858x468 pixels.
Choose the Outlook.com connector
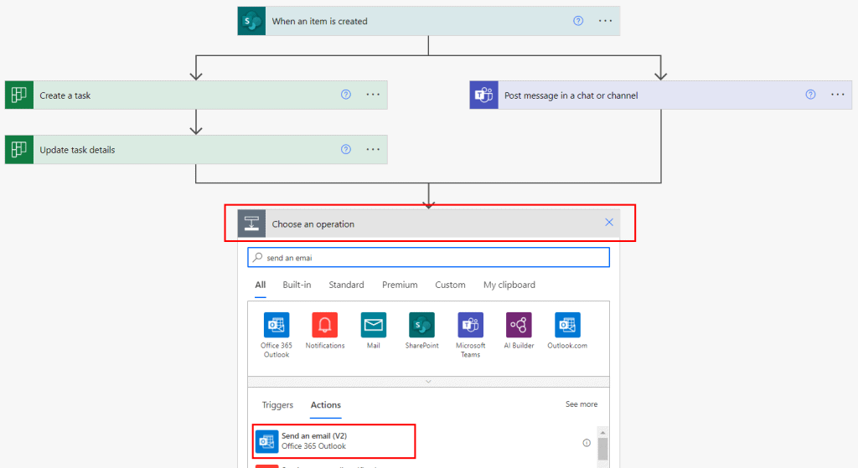(567, 331)
